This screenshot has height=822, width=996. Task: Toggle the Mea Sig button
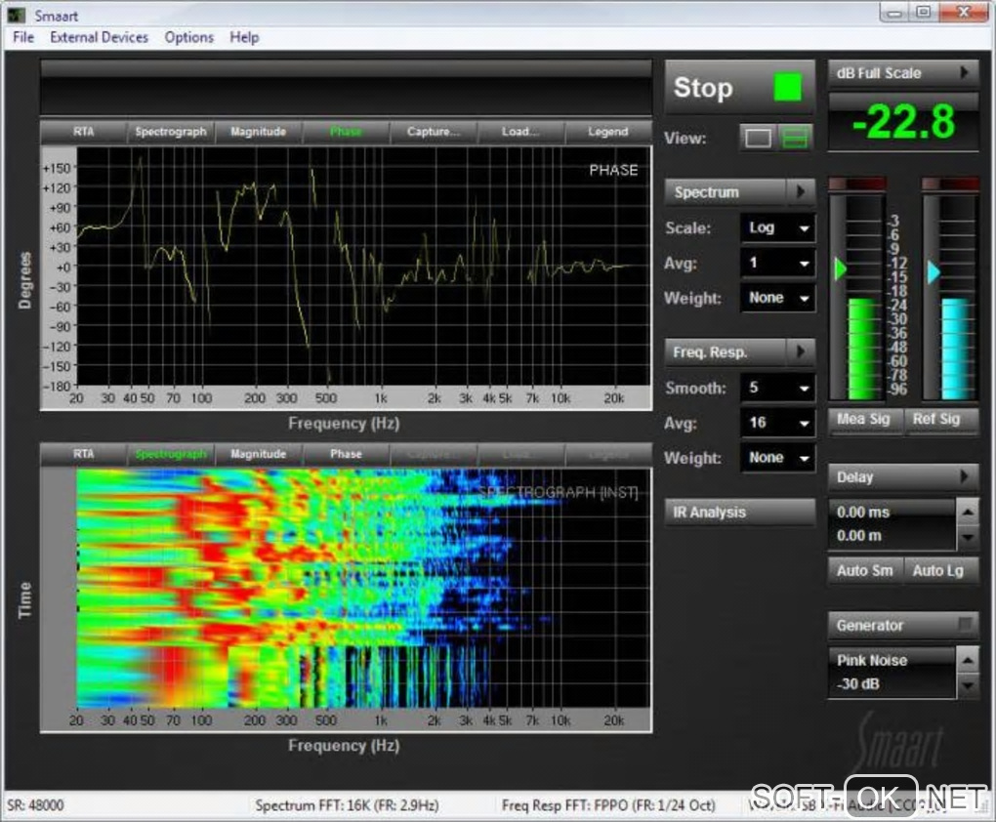864,420
